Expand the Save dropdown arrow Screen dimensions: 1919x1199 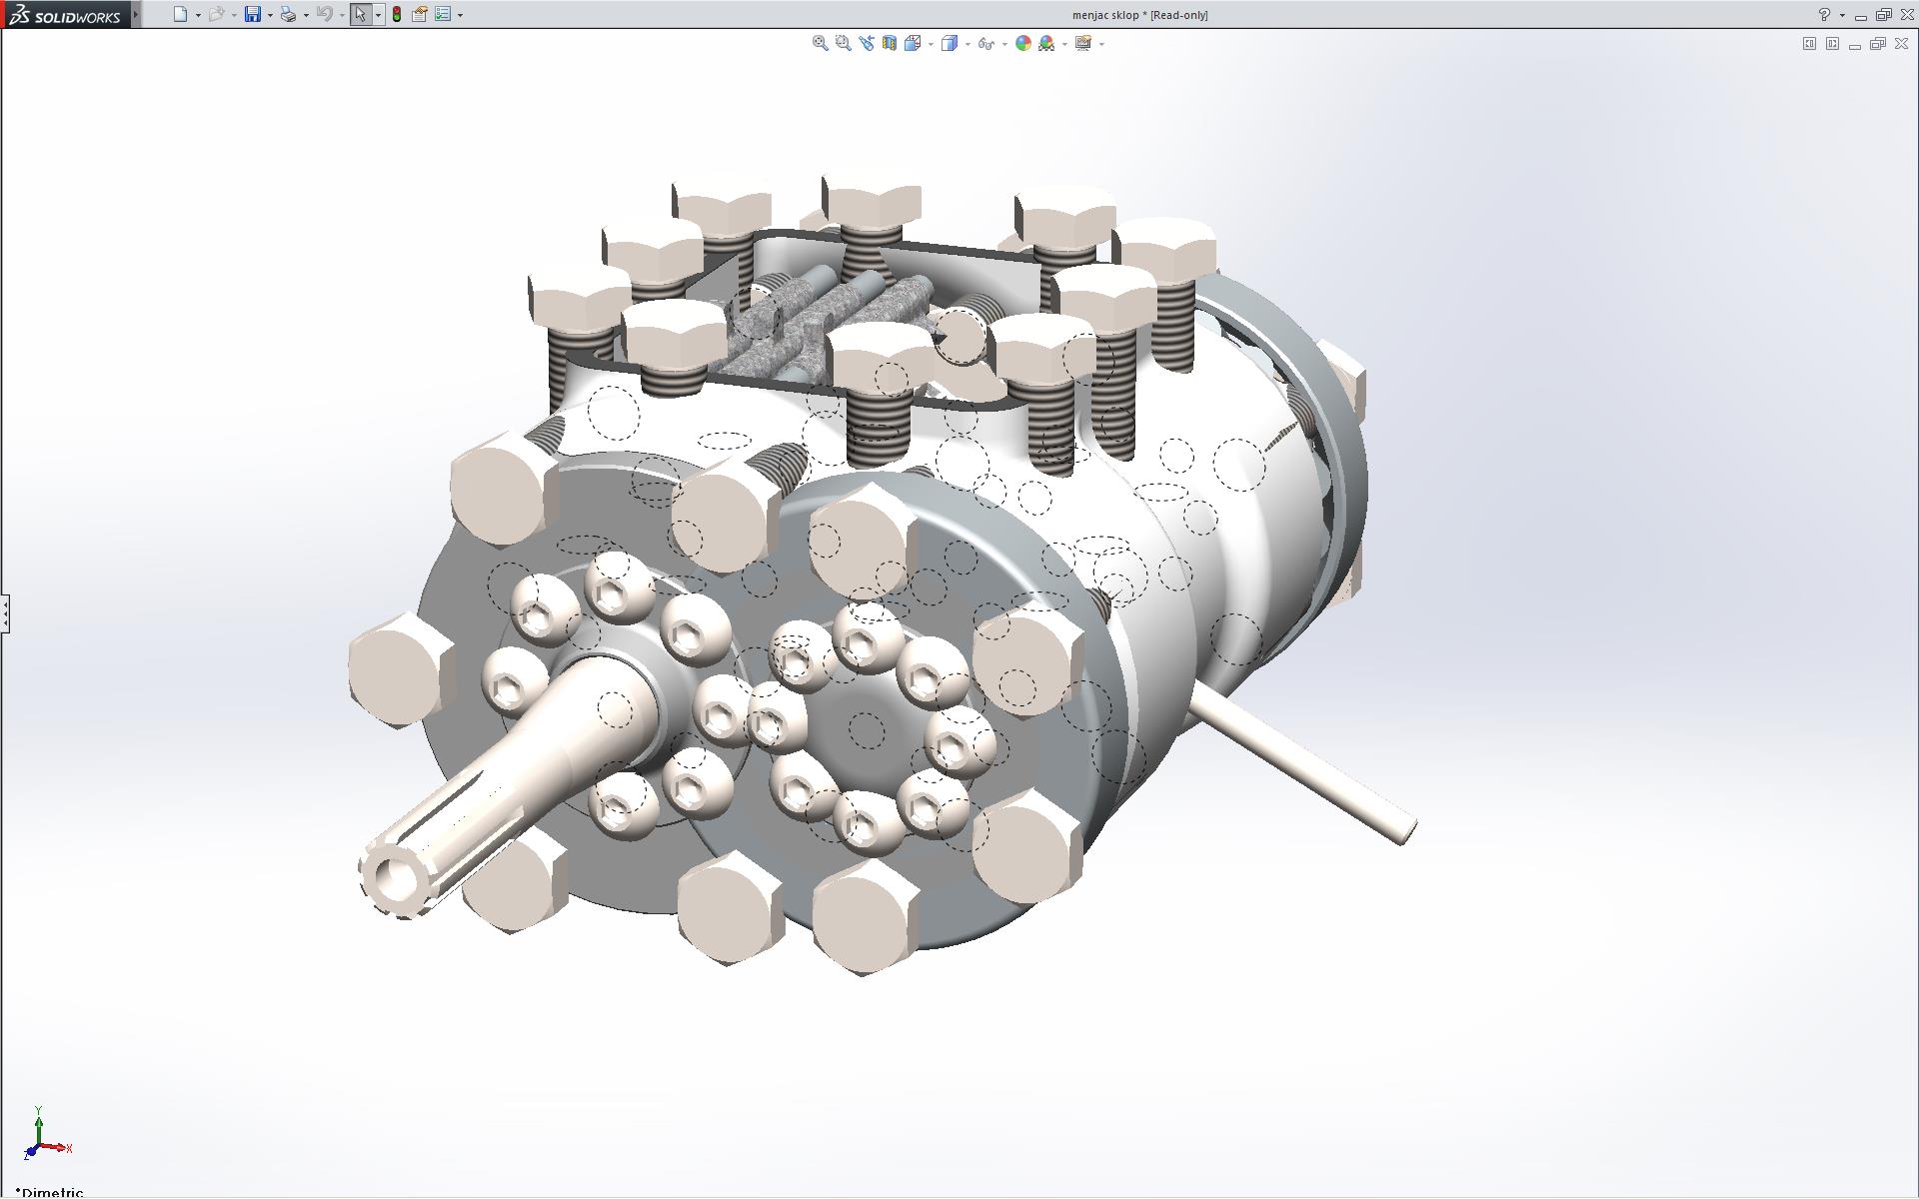(270, 15)
